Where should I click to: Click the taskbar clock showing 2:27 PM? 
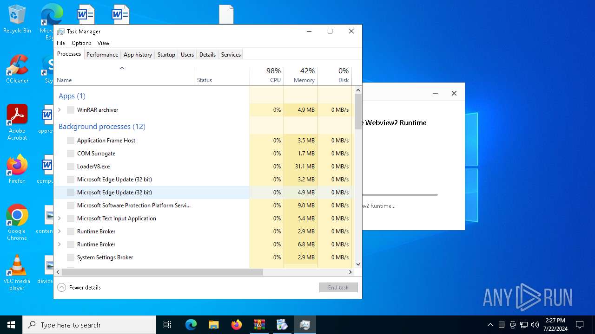coord(555,325)
